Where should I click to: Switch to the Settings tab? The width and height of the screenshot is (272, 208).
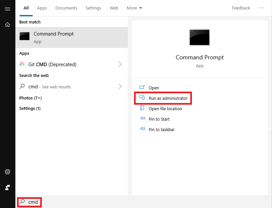(x=93, y=8)
